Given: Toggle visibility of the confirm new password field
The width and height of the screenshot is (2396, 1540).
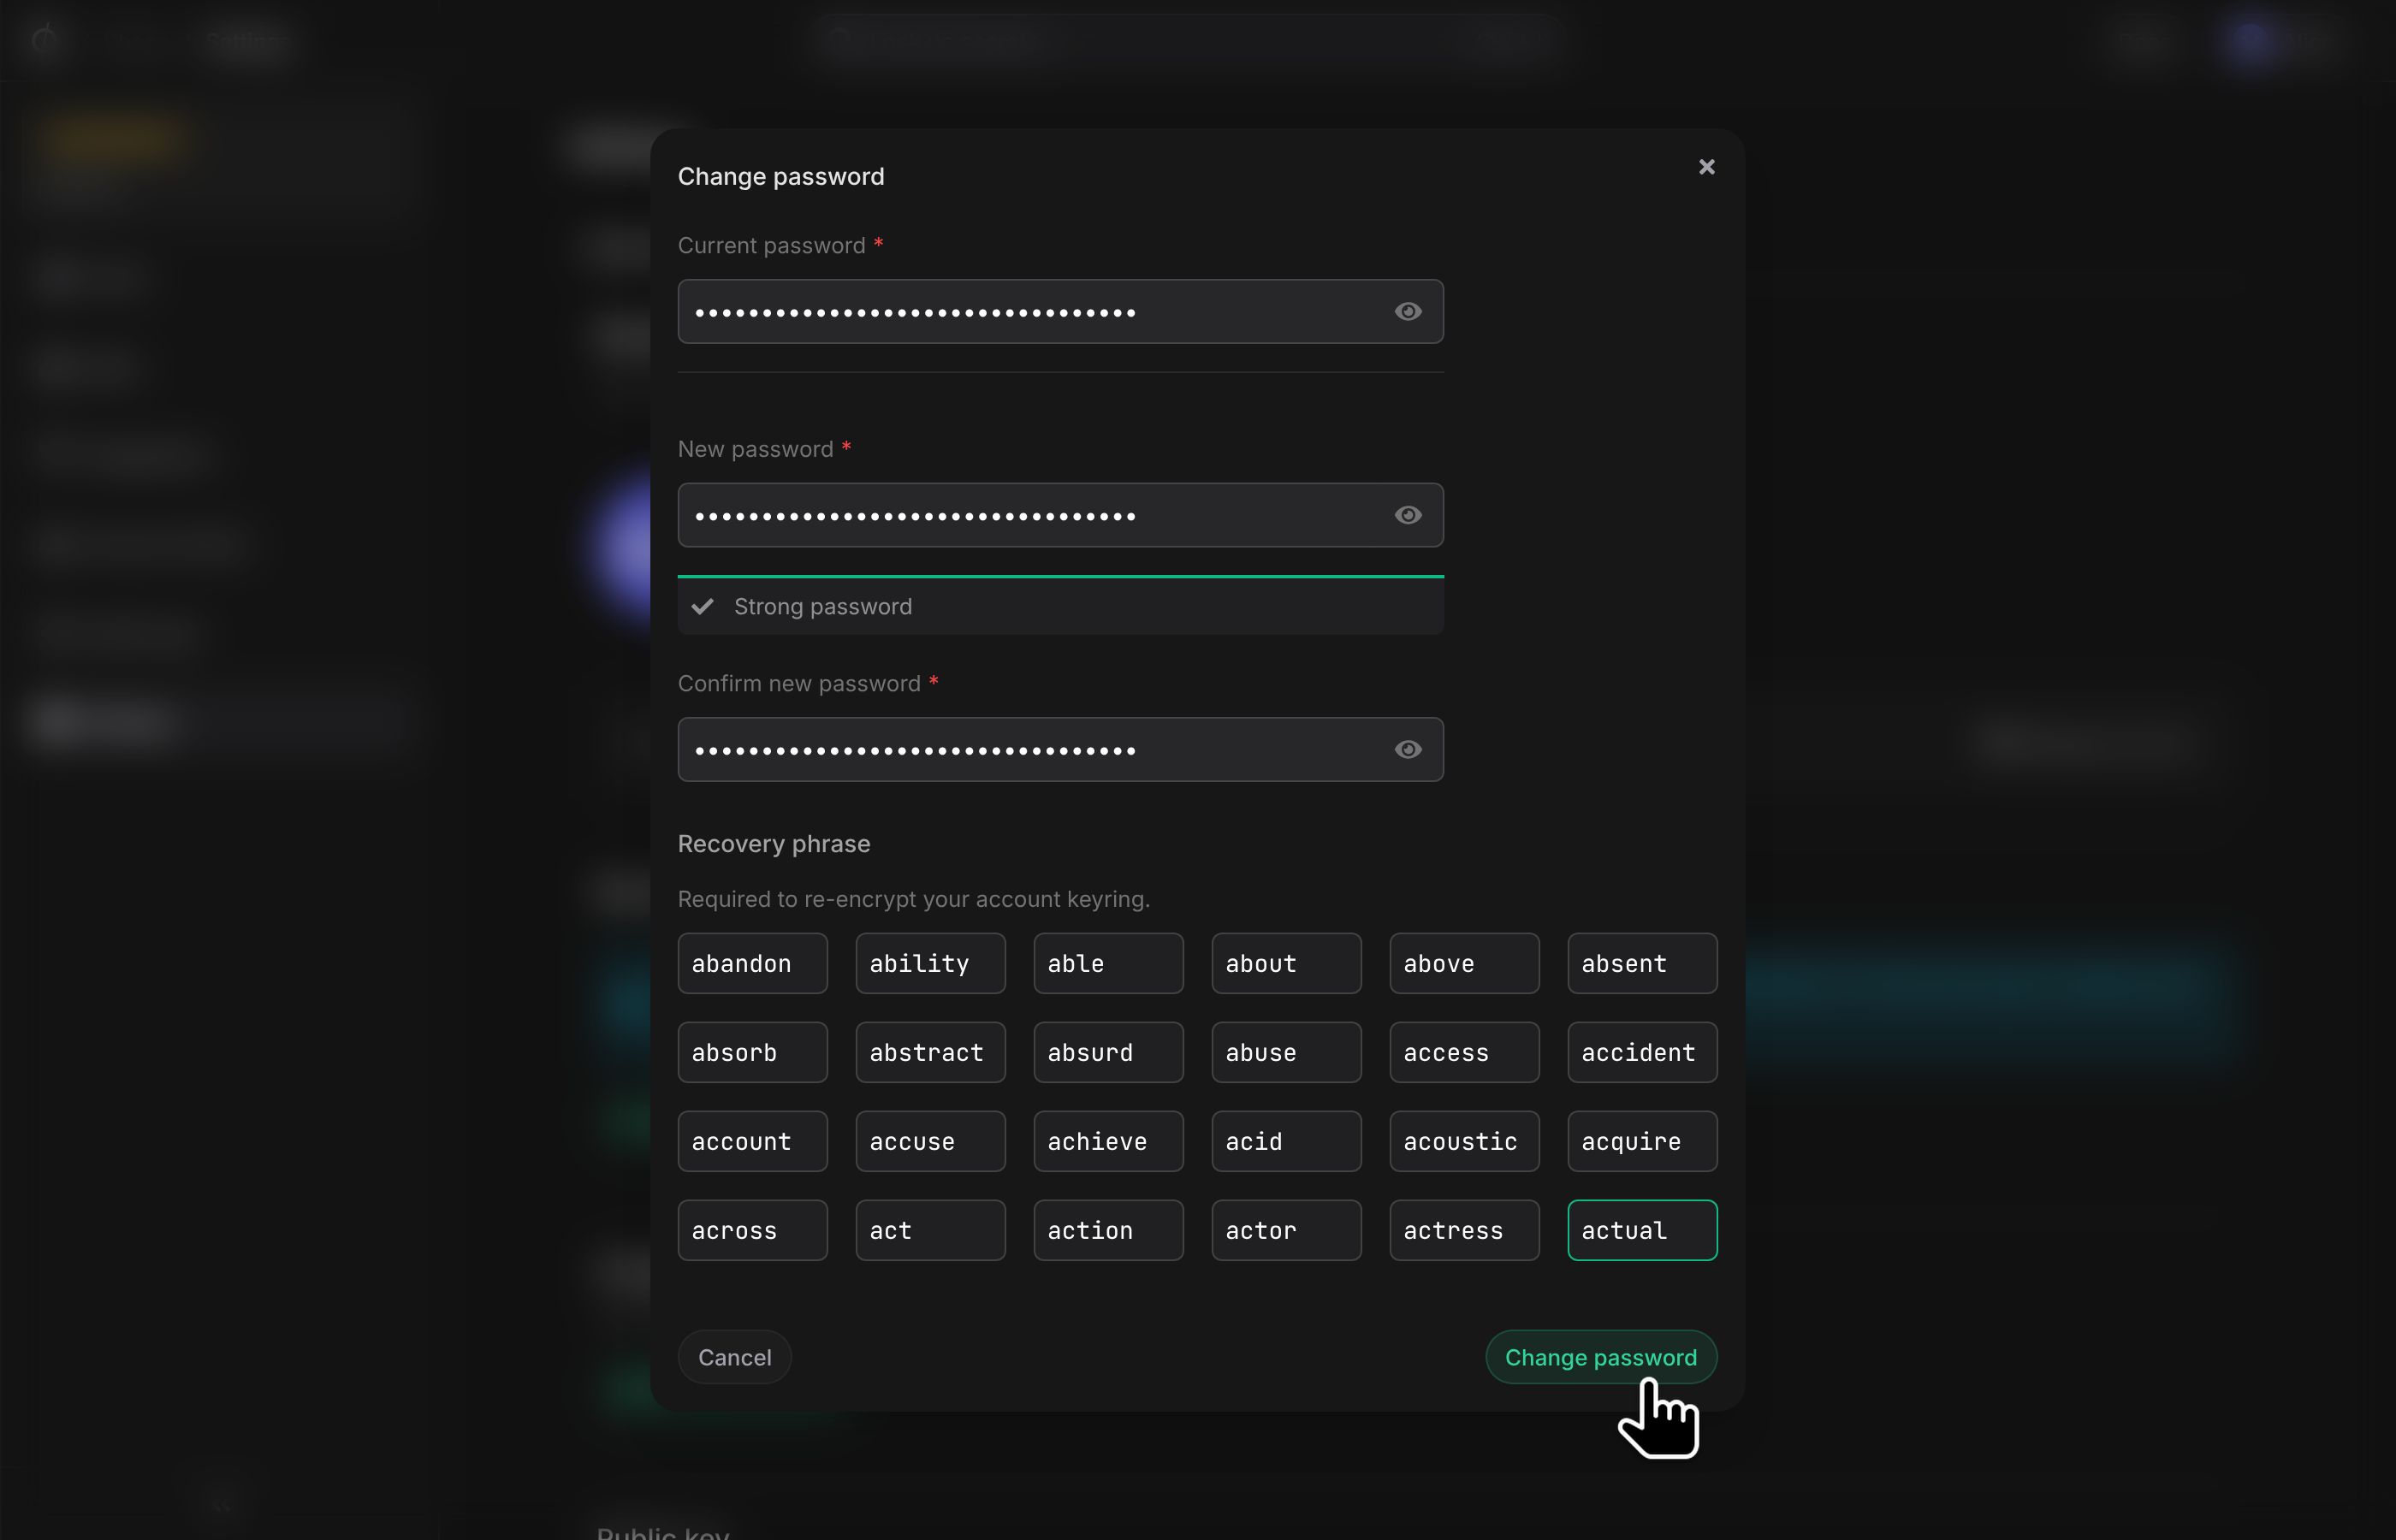Looking at the screenshot, I should (x=1408, y=749).
